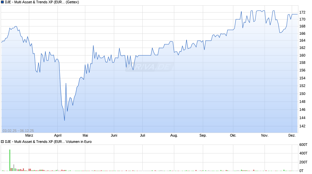The height and width of the screenshot is (174, 312).
Task: Click the 172 price axis value
Action: click(x=302, y=12)
